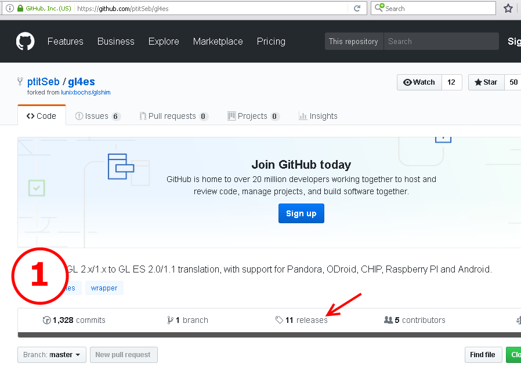Click the bookmark star icon
The image size is (521, 367).
(x=508, y=9)
